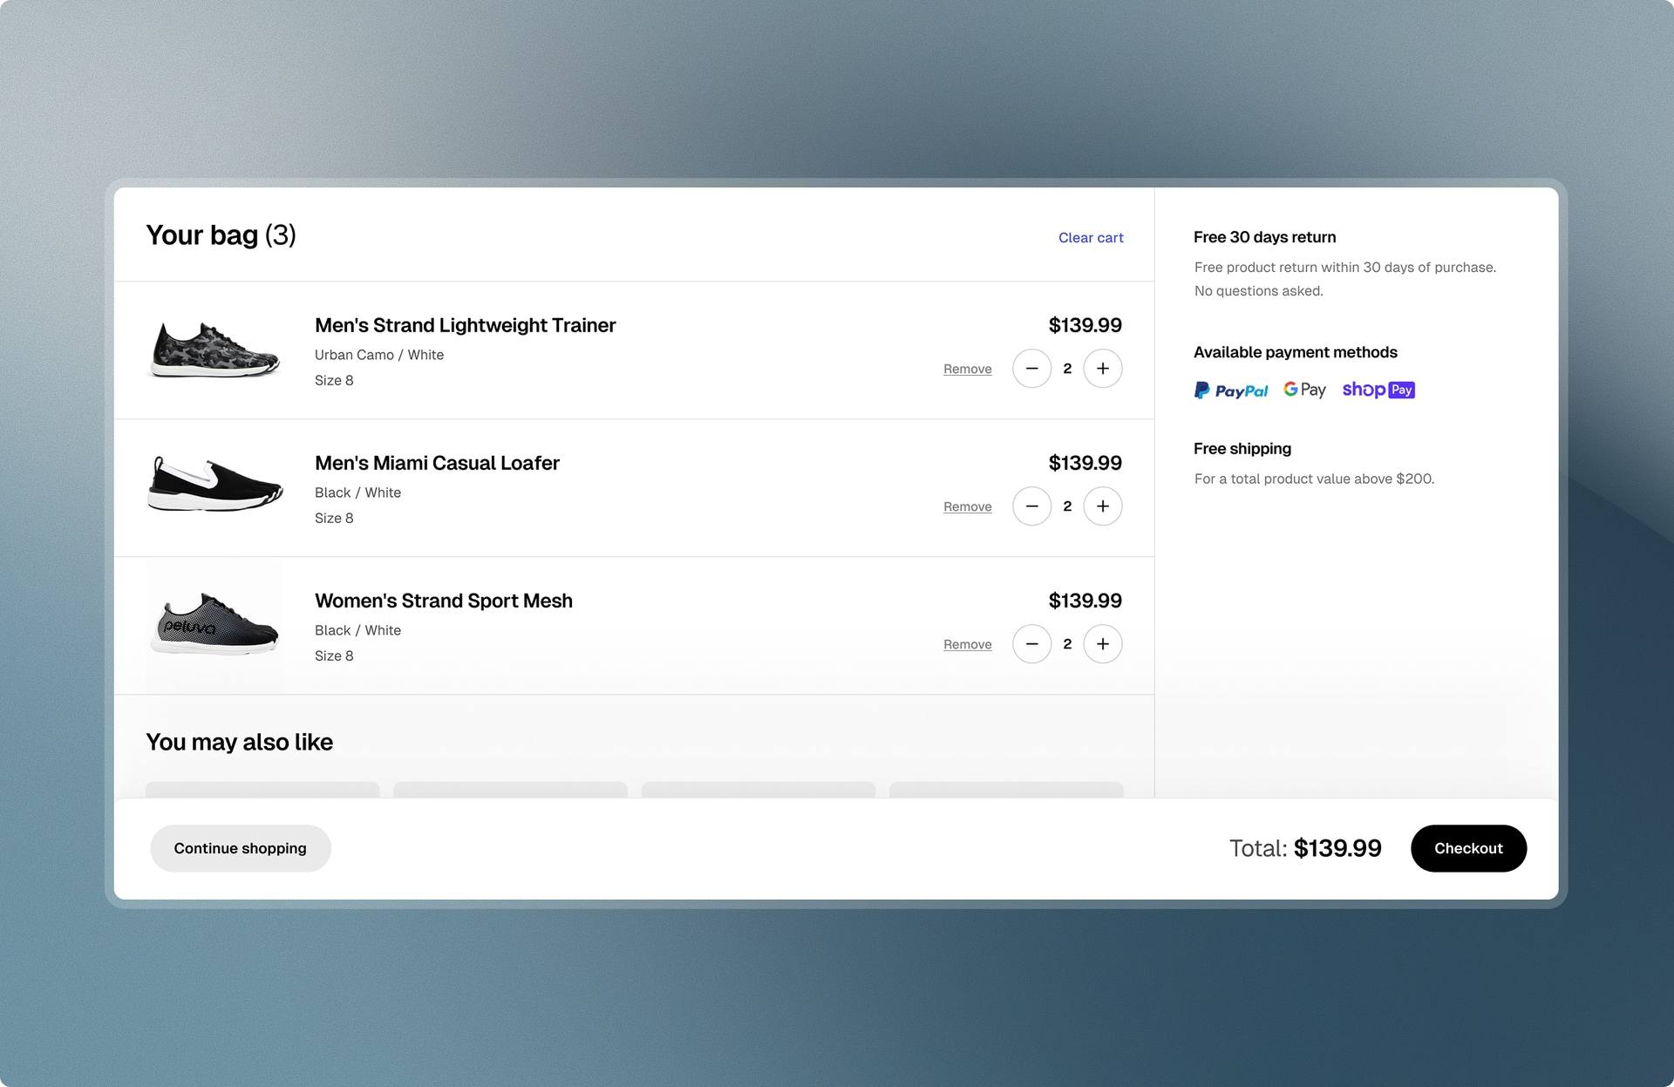The width and height of the screenshot is (1674, 1087).
Task: Remove Women's Strand Sport Mesh from bag
Action: (967, 643)
